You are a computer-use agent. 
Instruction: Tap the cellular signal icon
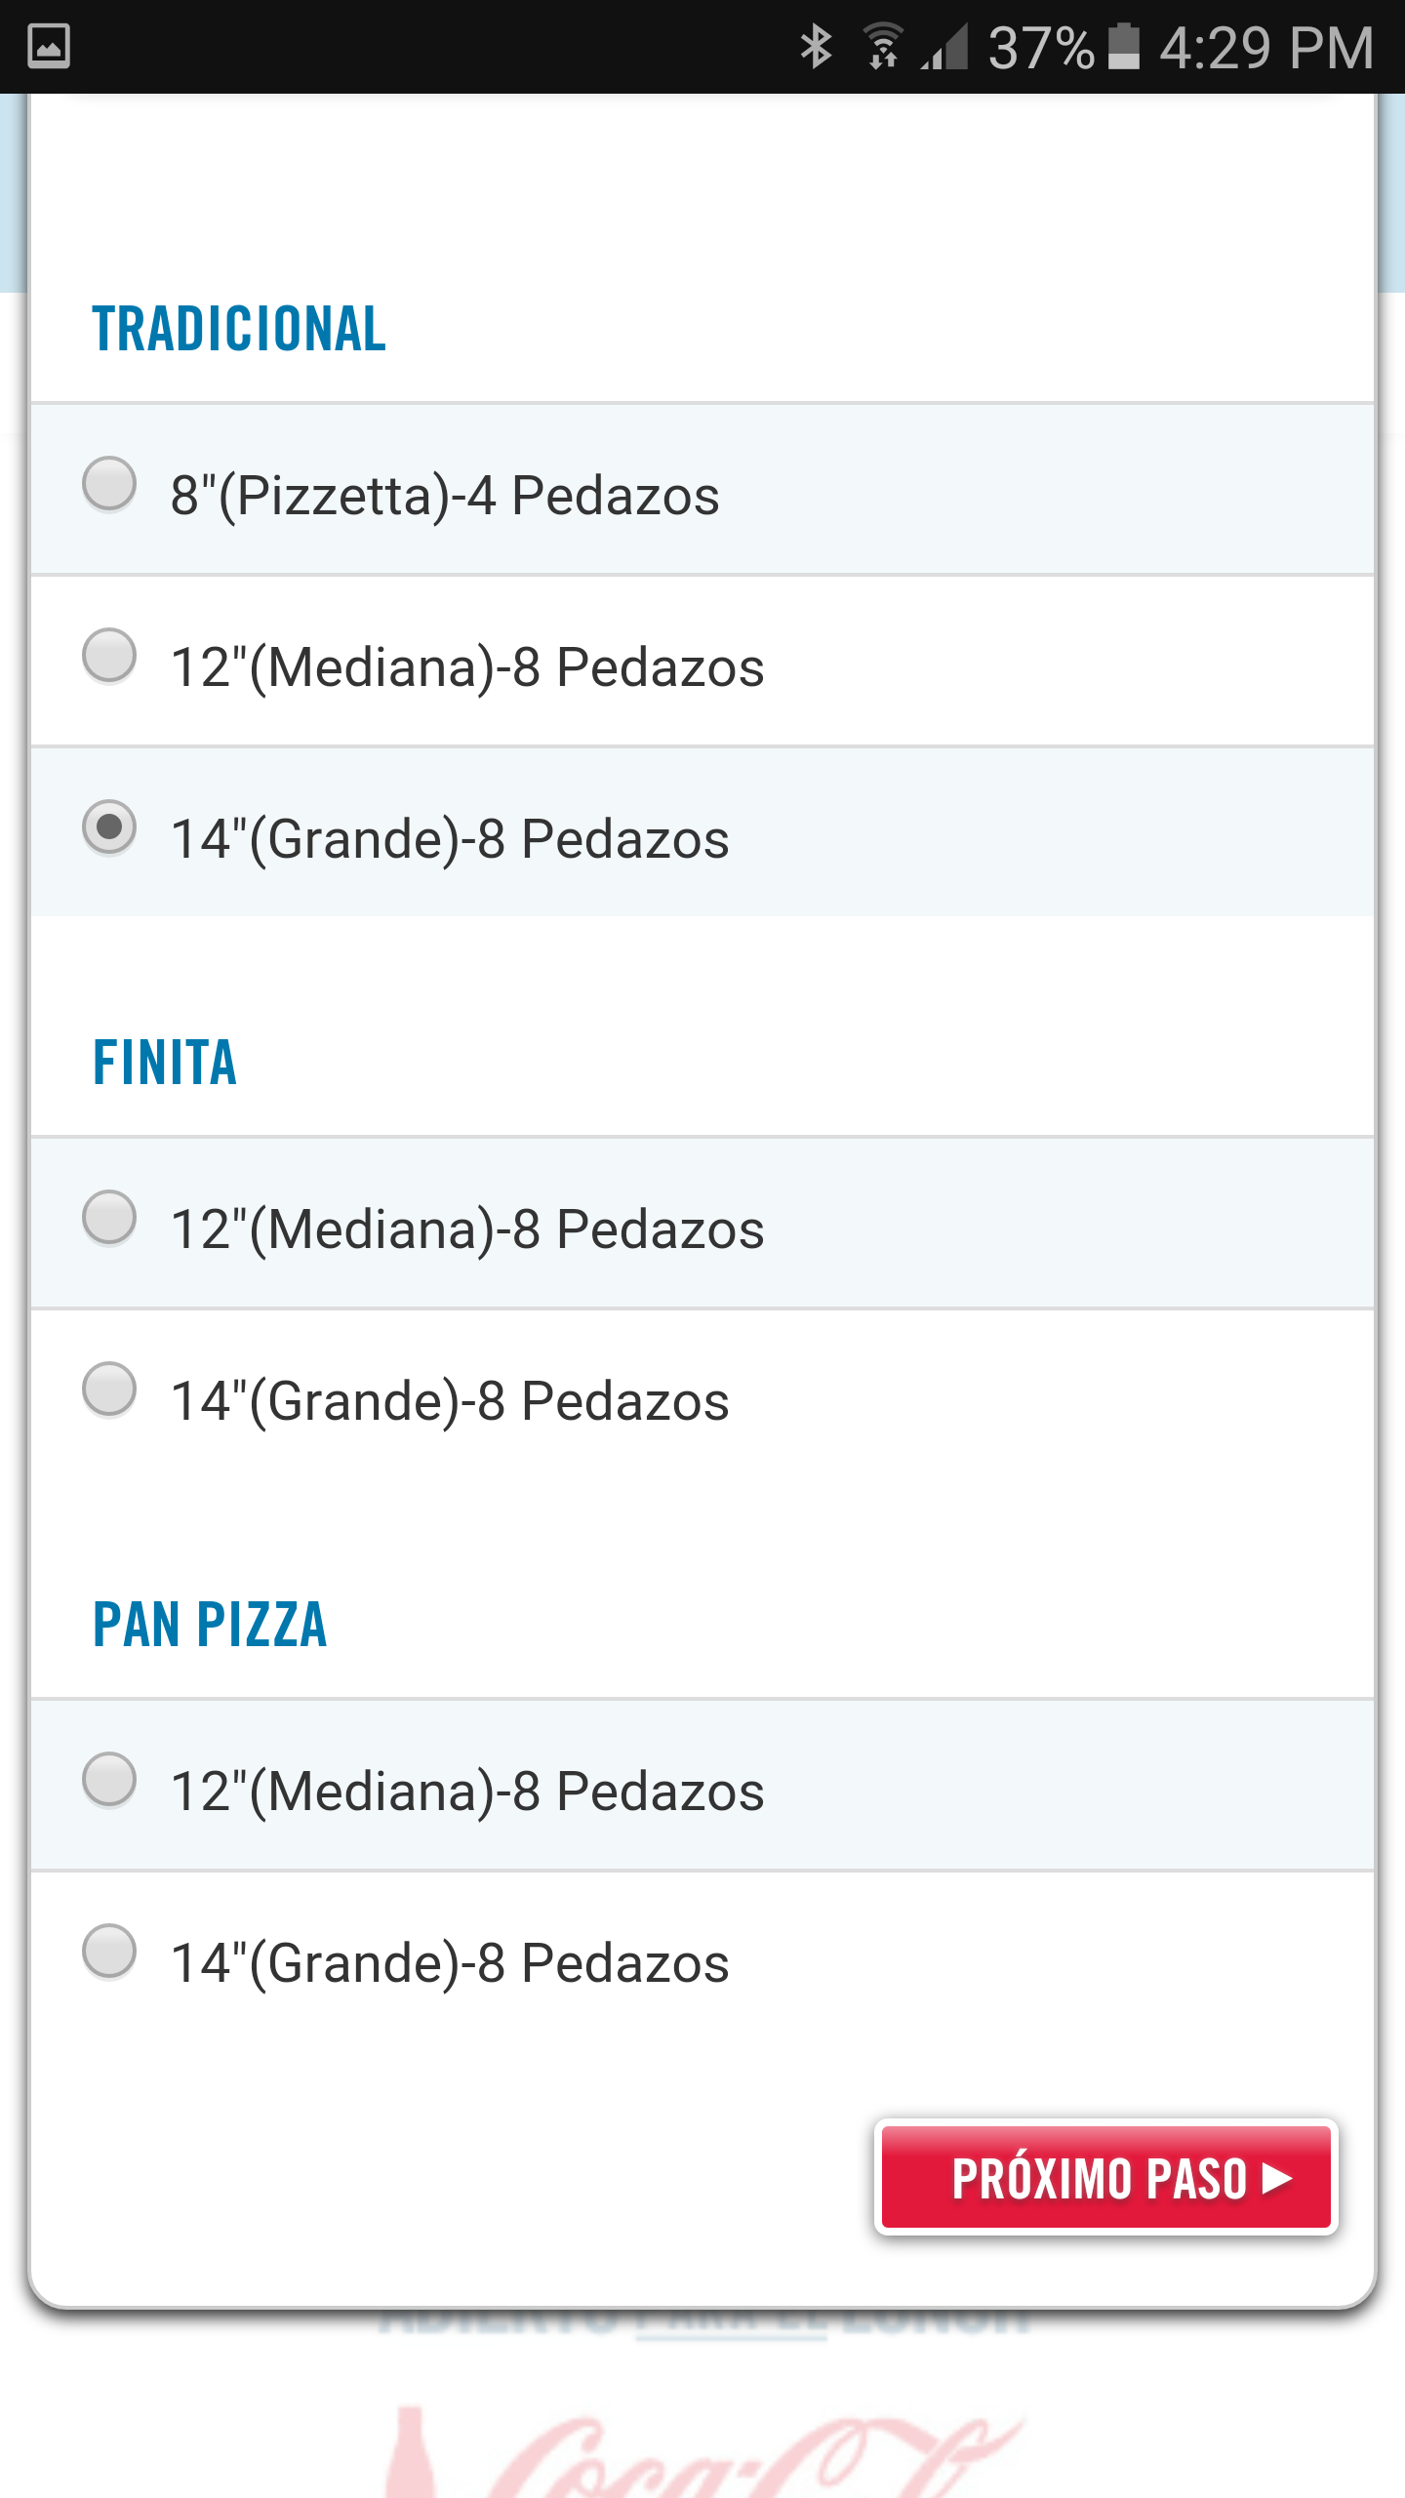coord(944,47)
